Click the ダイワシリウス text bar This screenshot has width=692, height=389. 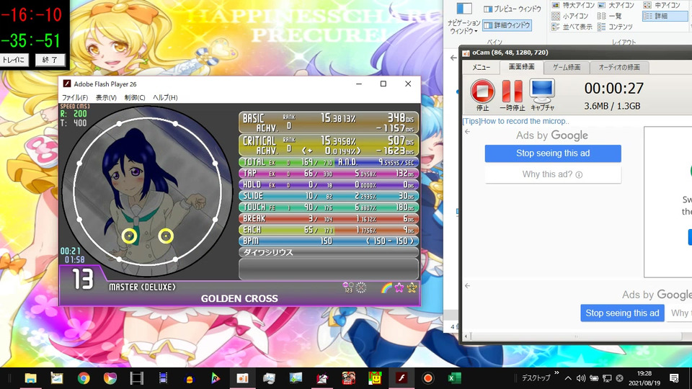pyautogui.click(x=329, y=252)
